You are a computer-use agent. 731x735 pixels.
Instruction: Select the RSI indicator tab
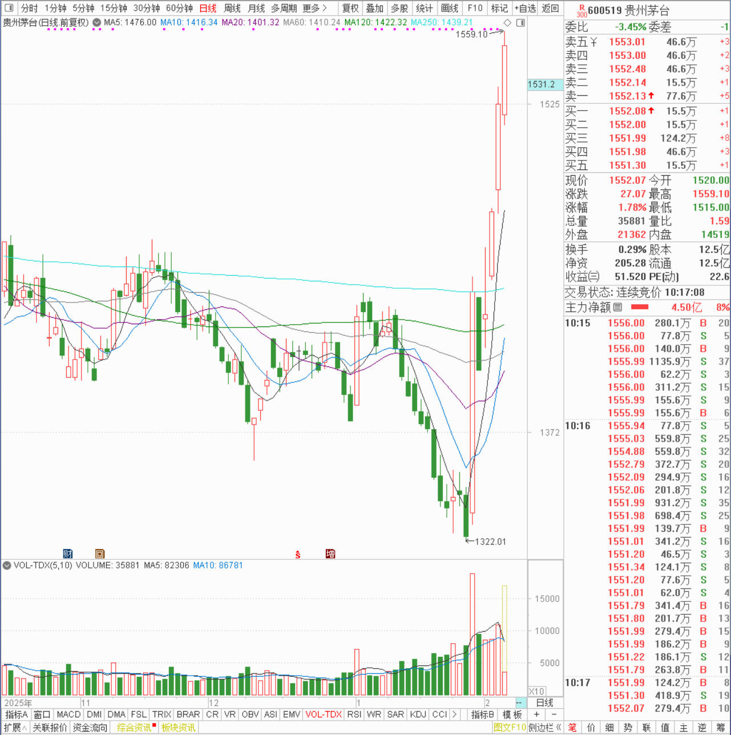[354, 714]
